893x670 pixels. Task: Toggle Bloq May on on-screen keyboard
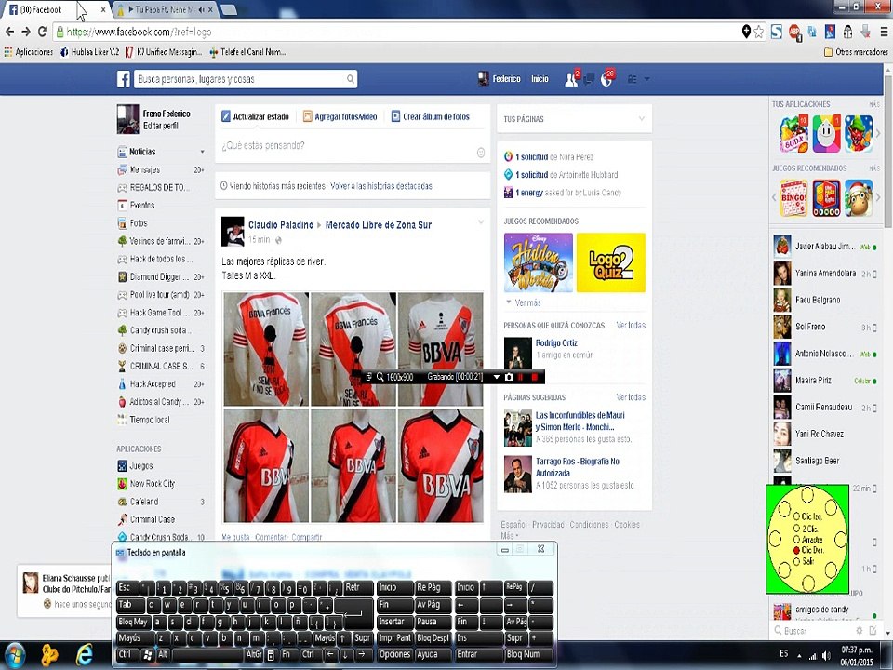(133, 623)
